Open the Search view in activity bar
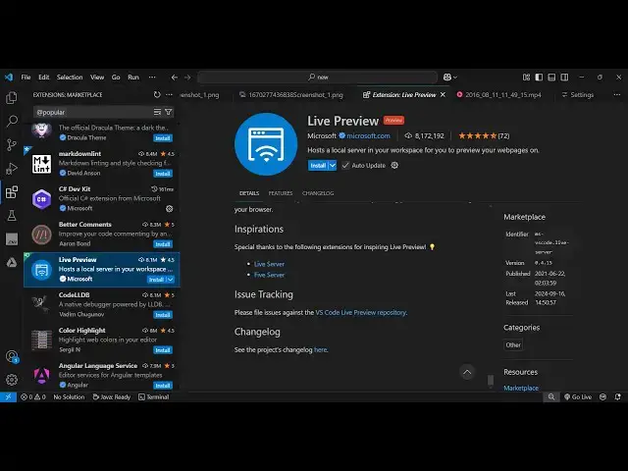628x471 pixels. pyautogui.click(x=12, y=121)
